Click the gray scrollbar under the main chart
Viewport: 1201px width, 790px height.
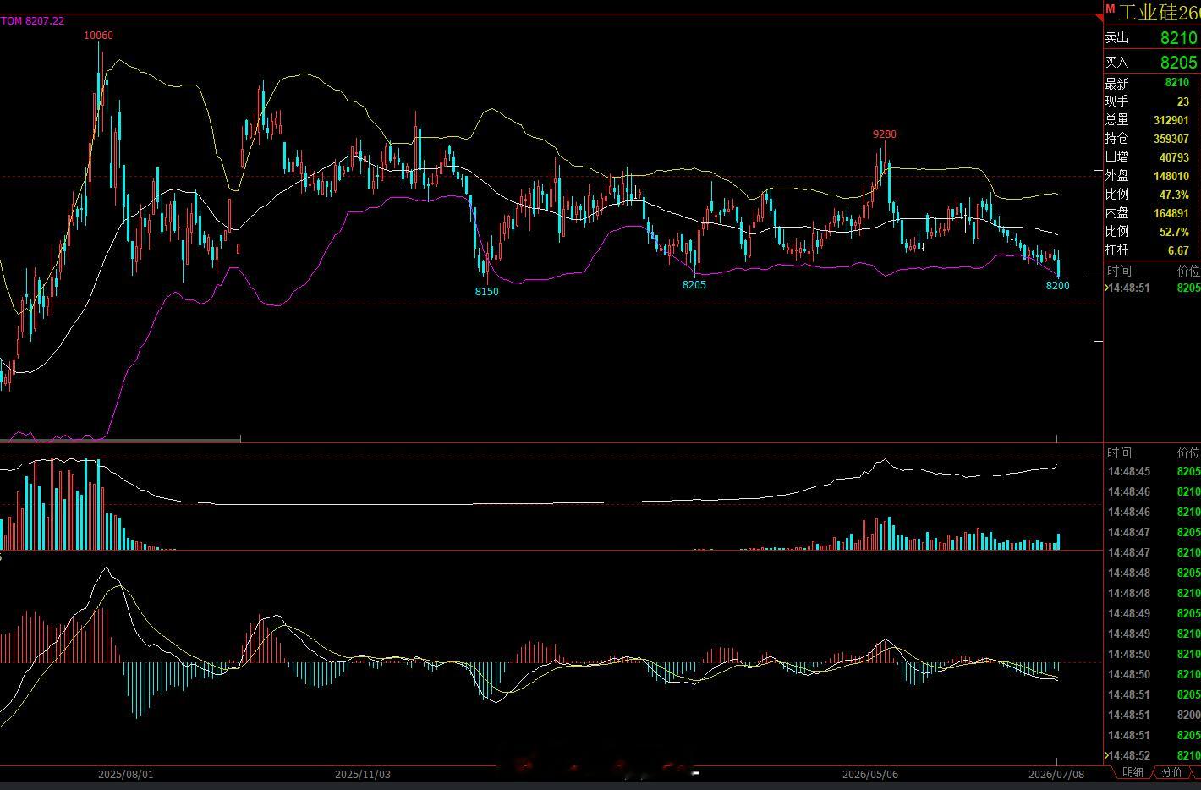tap(120, 439)
